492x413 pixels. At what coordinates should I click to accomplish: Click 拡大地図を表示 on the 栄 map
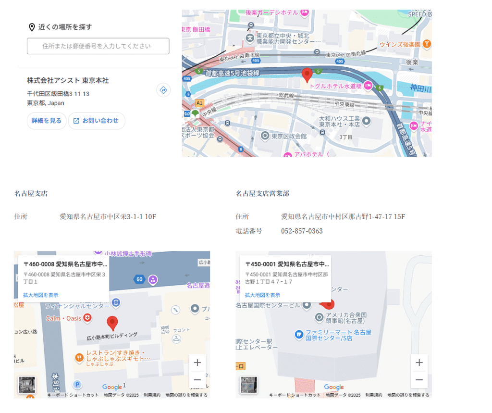pos(41,295)
